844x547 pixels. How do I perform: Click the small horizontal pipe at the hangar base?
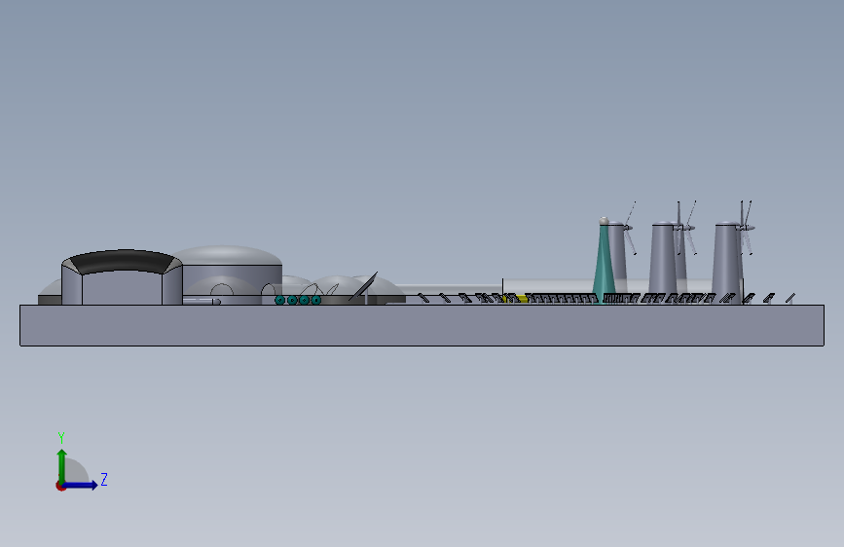(202, 302)
